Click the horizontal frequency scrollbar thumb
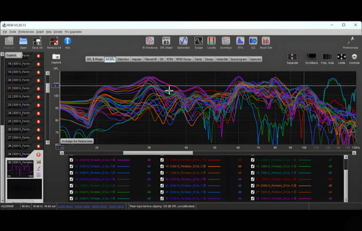The height and width of the screenshot is (231, 362). click(158, 153)
